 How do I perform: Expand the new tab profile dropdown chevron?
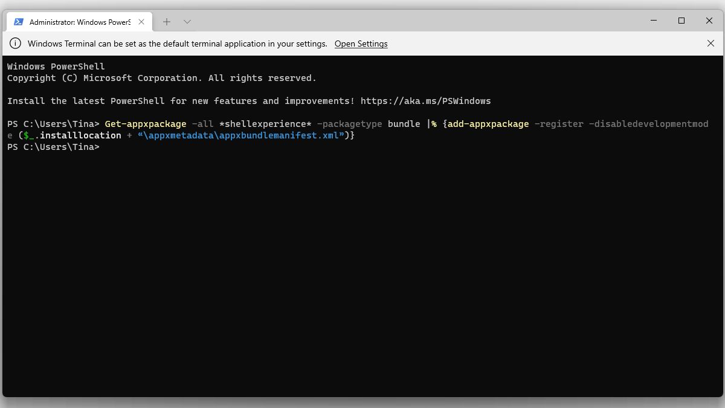pos(187,22)
